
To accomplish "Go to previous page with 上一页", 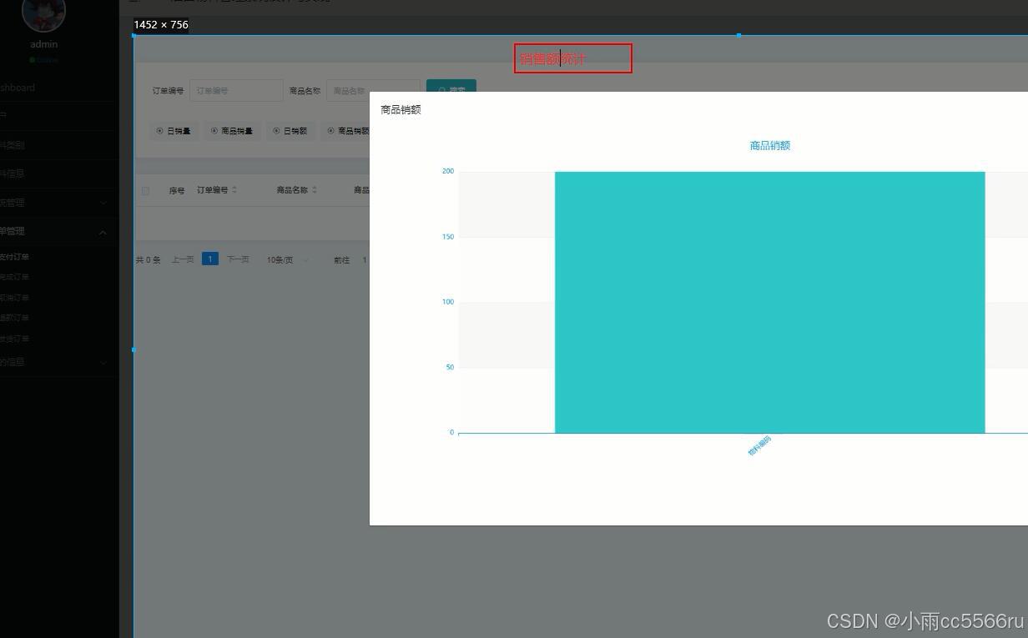I will (x=183, y=259).
